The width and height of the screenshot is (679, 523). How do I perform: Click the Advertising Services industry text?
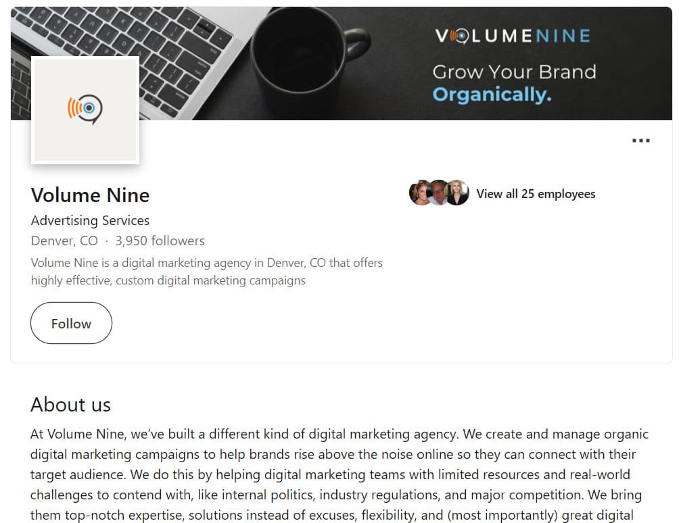tap(90, 221)
